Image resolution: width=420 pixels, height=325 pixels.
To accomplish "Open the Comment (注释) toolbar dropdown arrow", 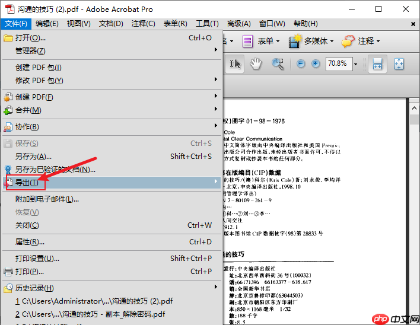I will (x=378, y=42).
